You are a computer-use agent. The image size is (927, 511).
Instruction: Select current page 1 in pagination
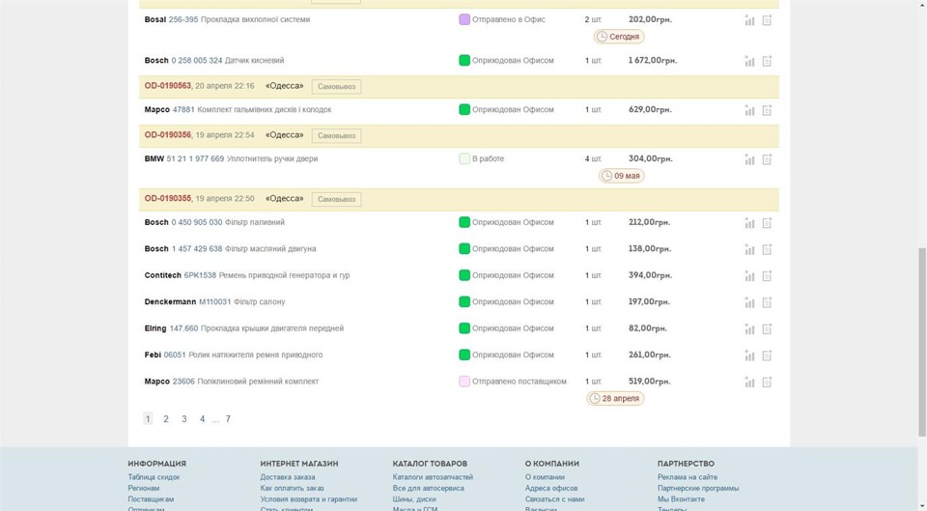148,418
